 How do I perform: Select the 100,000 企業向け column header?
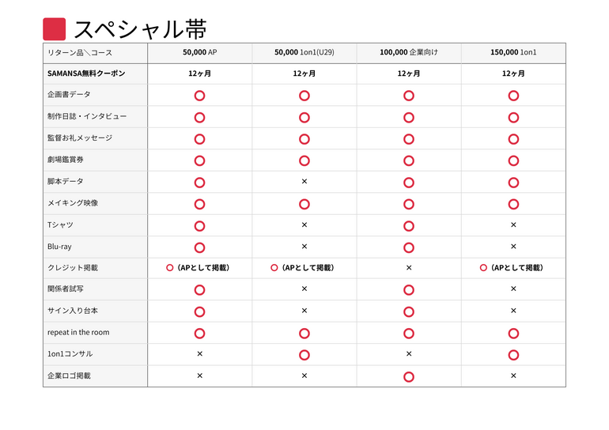click(409, 53)
